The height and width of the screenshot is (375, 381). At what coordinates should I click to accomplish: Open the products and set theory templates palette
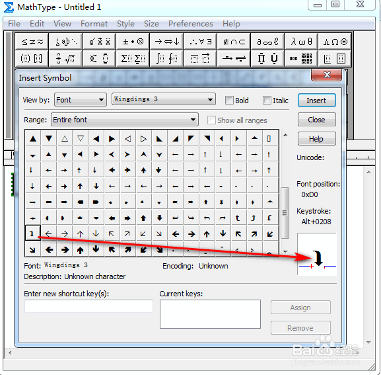(267, 58)
